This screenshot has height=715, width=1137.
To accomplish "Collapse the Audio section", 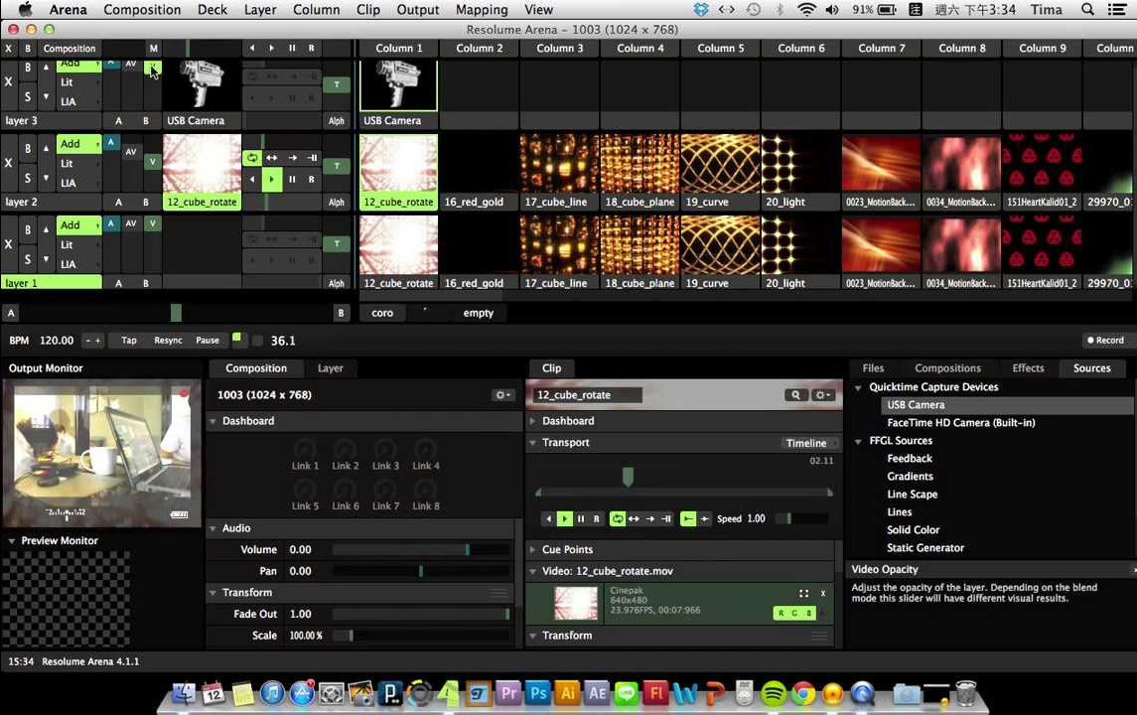I will [x=213, y=528].
